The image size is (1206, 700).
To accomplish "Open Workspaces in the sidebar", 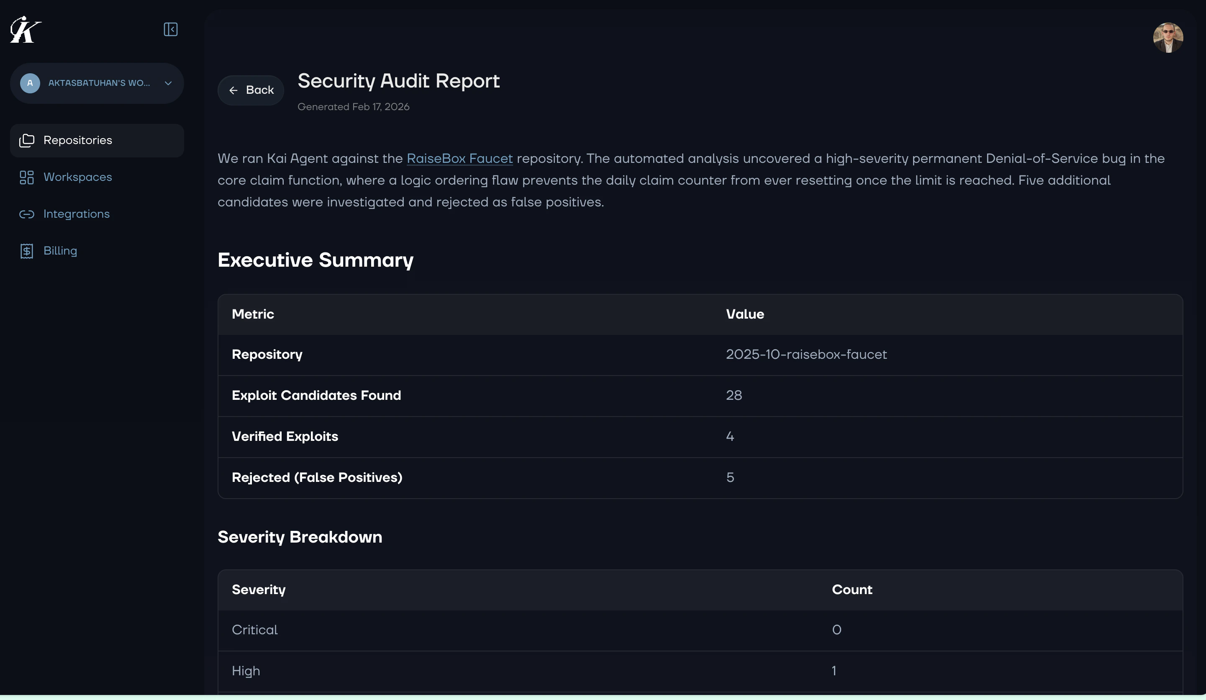I will [x=97, y=177].
